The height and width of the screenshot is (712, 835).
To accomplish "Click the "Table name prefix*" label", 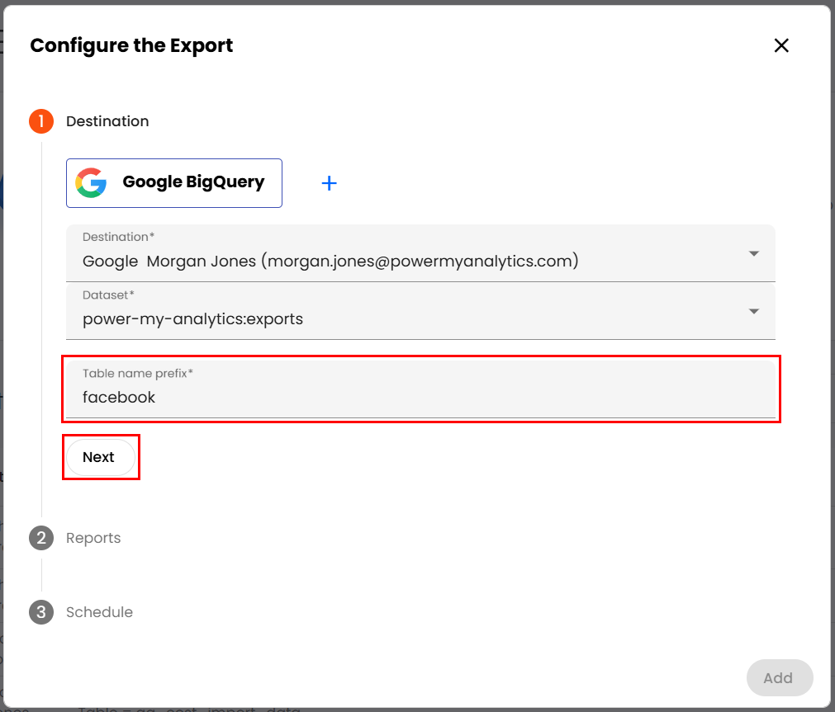I will coord(137,374).
